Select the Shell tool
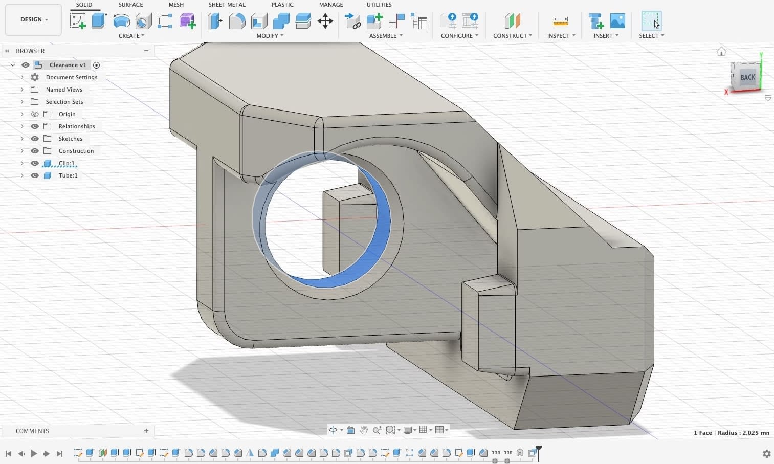Image resolution: width=774 pixels, height=464 pixels. coord(259,21)
